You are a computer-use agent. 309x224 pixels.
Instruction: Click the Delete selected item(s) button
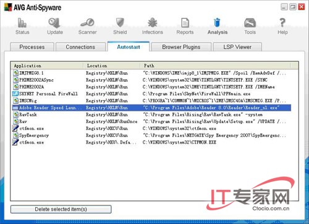pyautogui.click(x=61, y=209)
